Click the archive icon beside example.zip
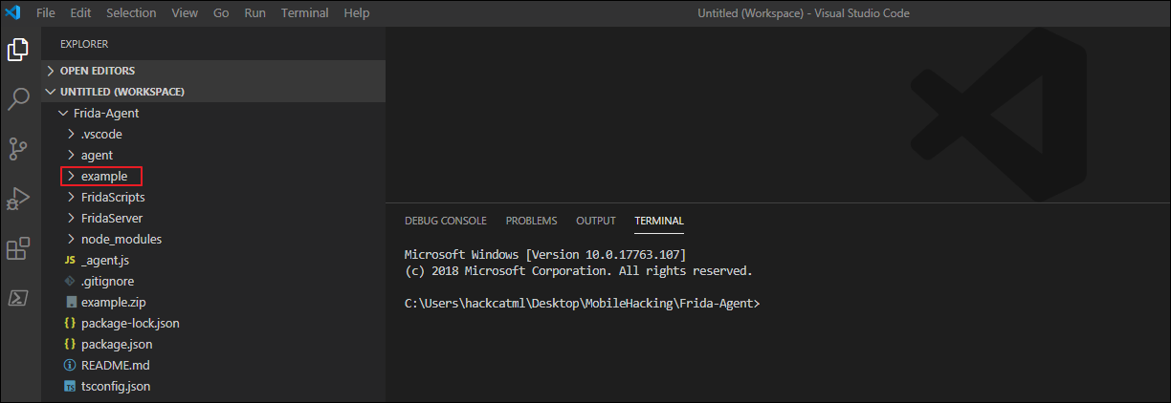The image size is (1171, 403). point(70,302)
